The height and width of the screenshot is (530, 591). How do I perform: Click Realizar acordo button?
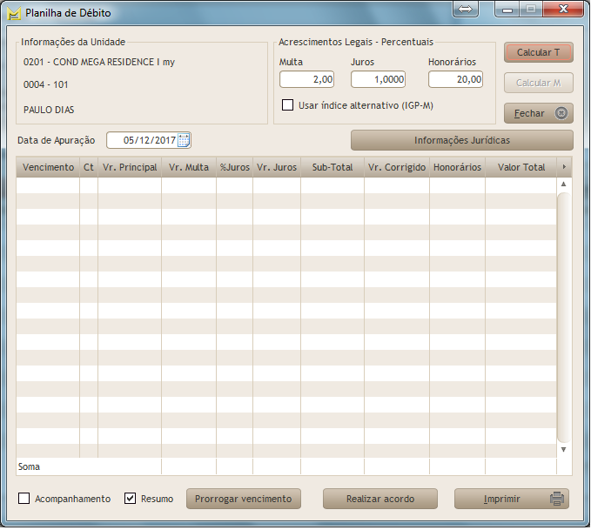(379, 499)
